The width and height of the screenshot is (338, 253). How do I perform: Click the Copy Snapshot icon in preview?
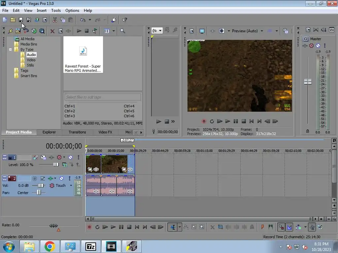click(x=286, y=31)
